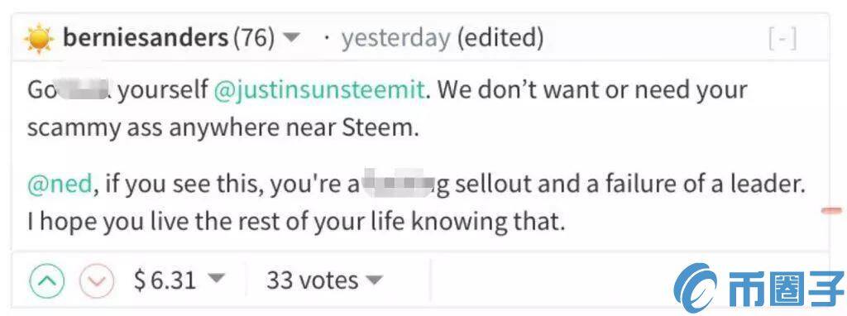Click the $6.31 payout amount
The width and height of the screenshot is (847, 316).
[x=165, y=280]
